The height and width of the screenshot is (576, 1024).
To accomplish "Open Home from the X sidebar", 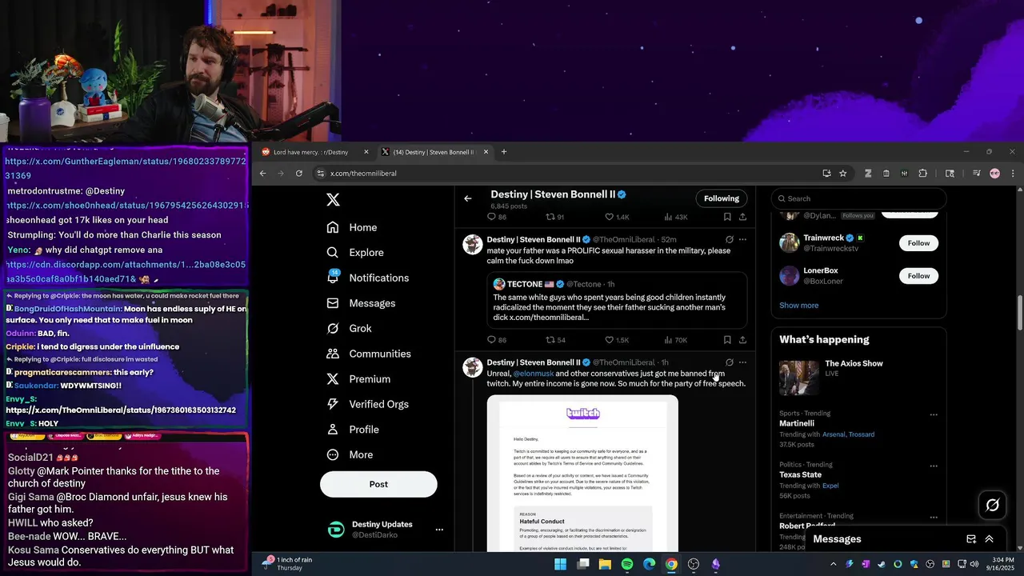I will coord(352,227).
